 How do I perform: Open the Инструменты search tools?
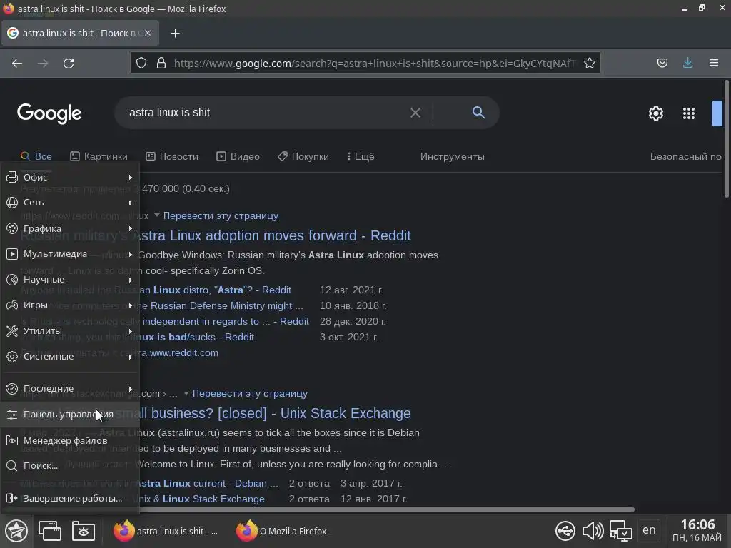452,156
